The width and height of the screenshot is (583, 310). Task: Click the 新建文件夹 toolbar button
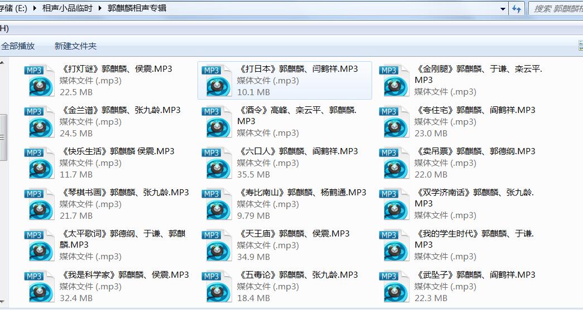click(75, 46)
